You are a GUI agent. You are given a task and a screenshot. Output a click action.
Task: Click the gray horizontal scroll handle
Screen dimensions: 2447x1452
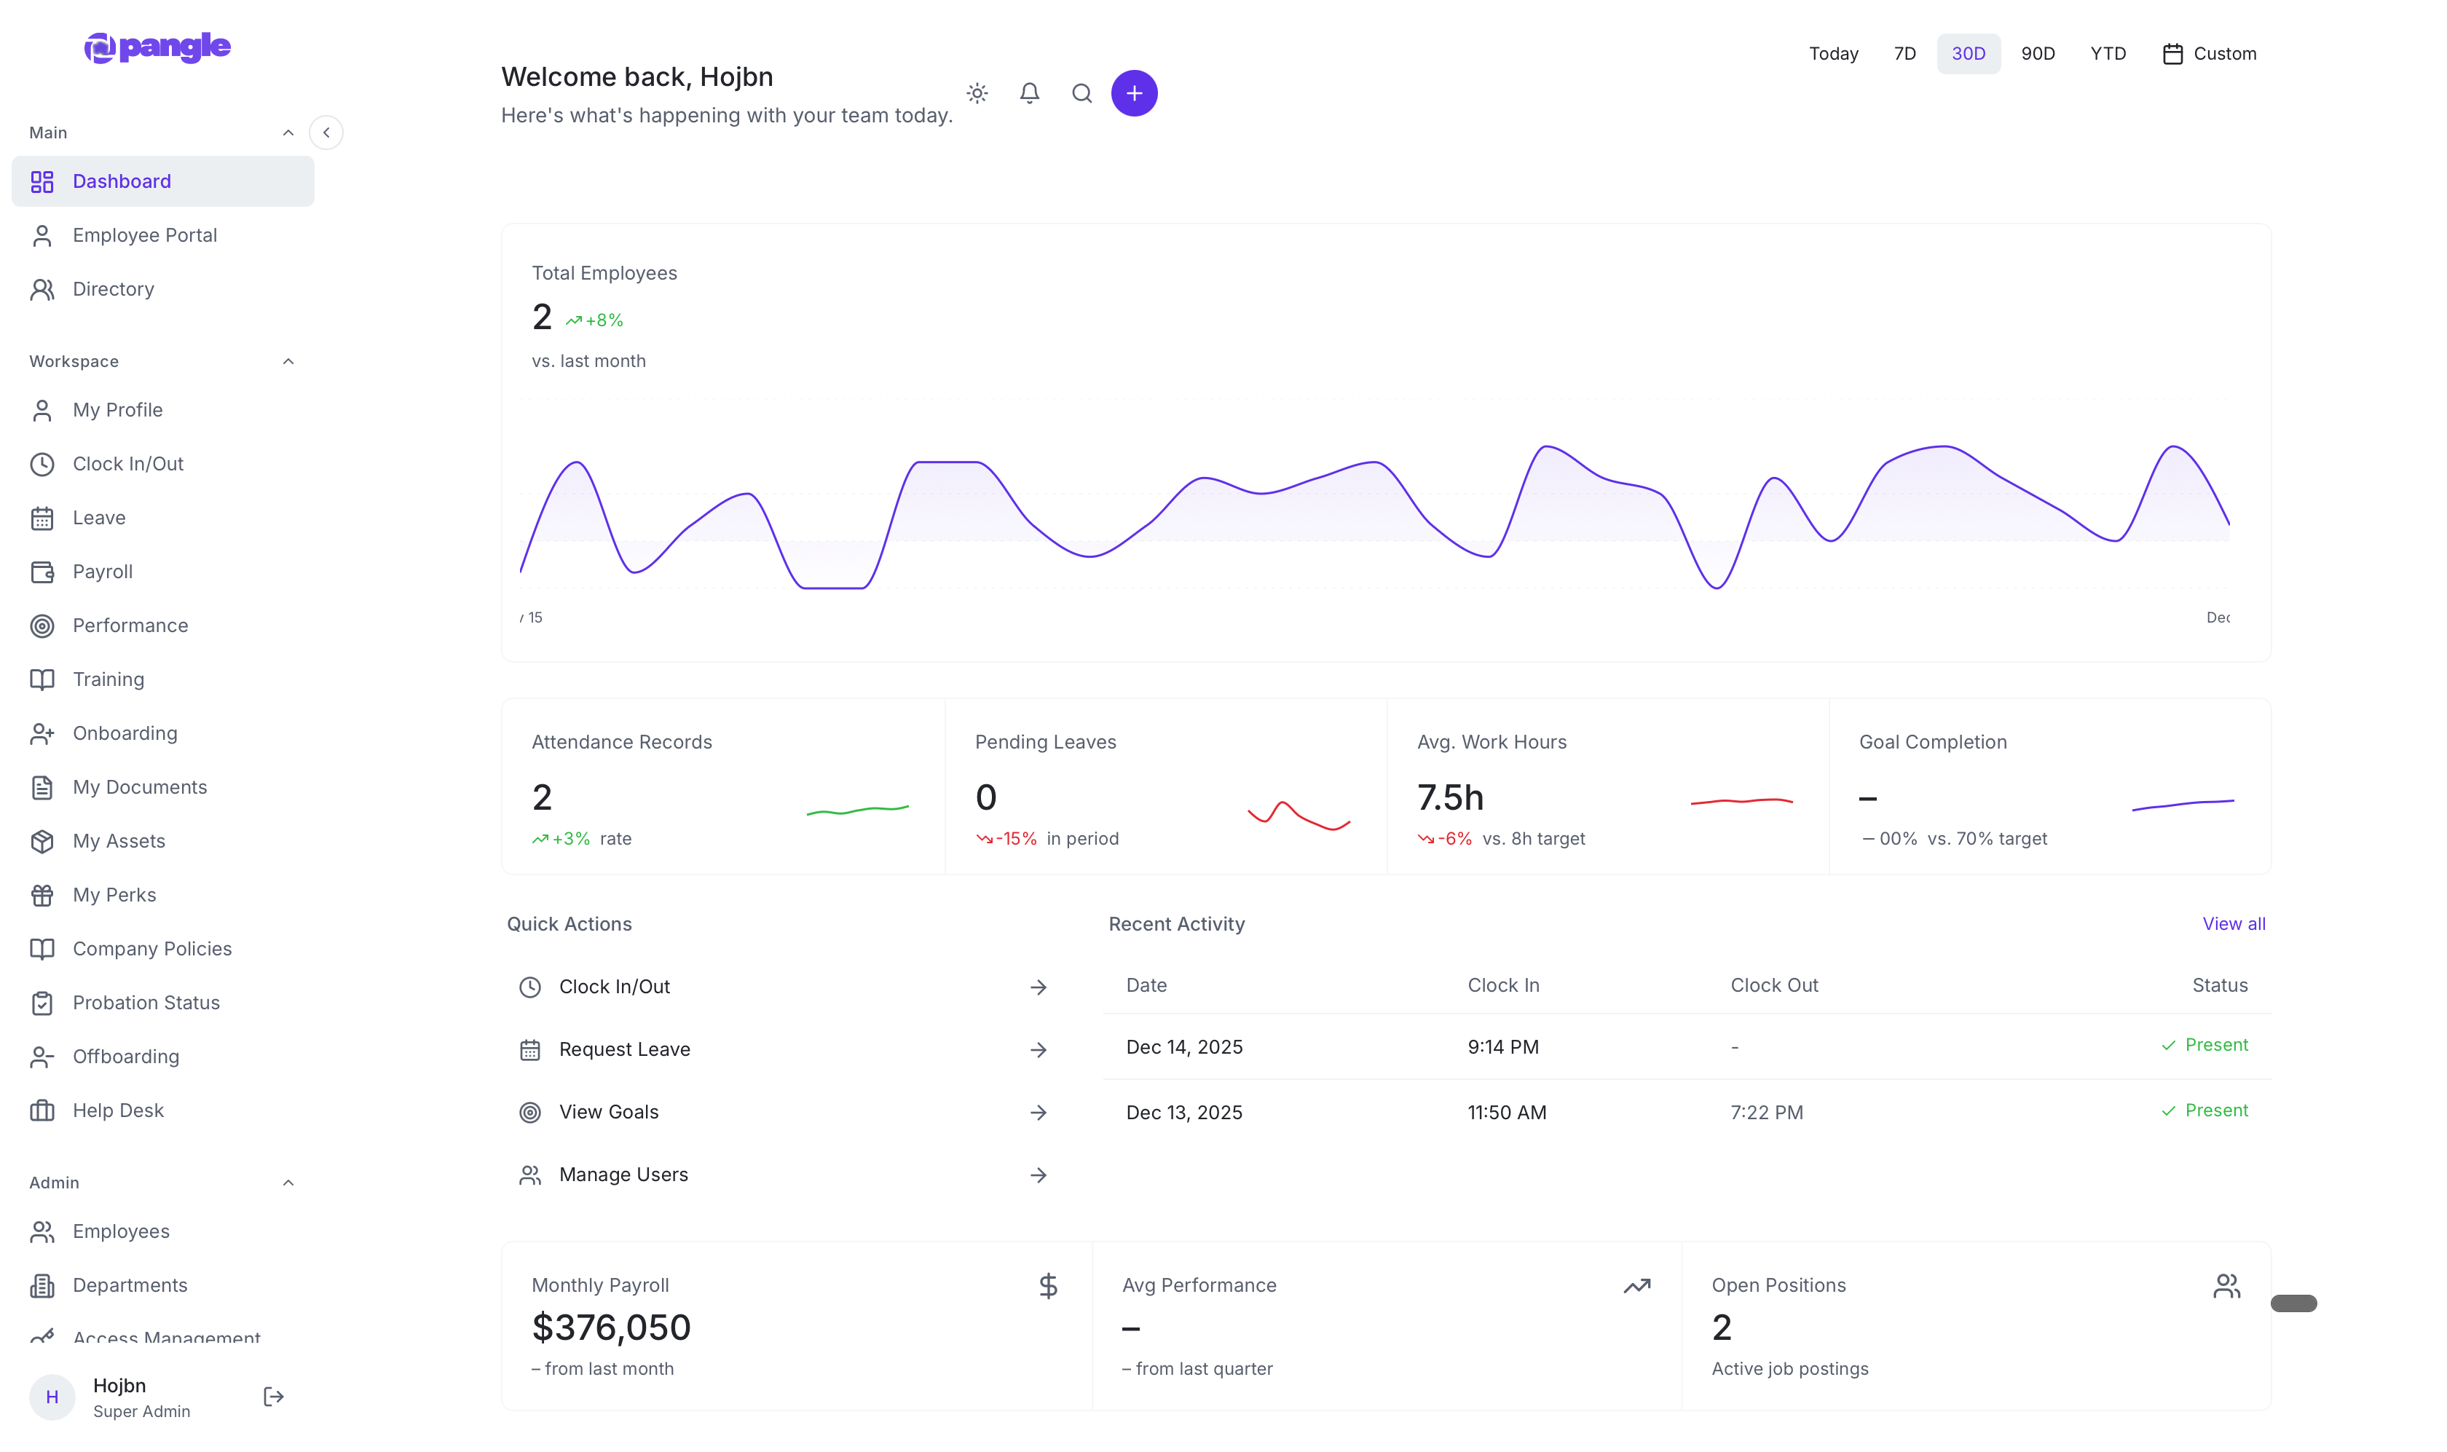[x=2293, y=1302]
